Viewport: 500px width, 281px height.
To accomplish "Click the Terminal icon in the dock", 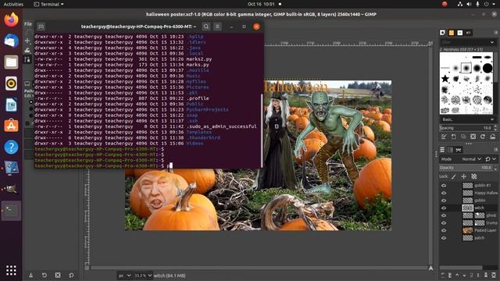I will (x=11, y=210).
